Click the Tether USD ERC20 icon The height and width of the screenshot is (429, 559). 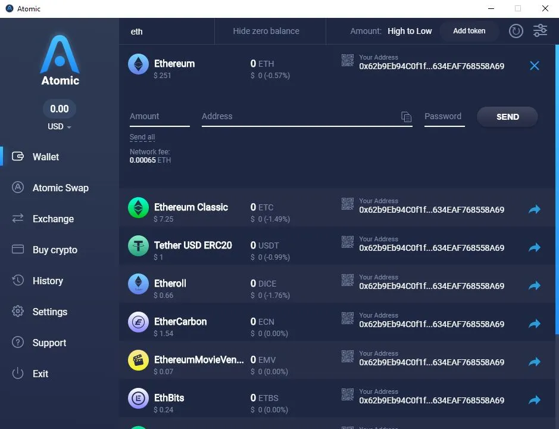[138, 246]
